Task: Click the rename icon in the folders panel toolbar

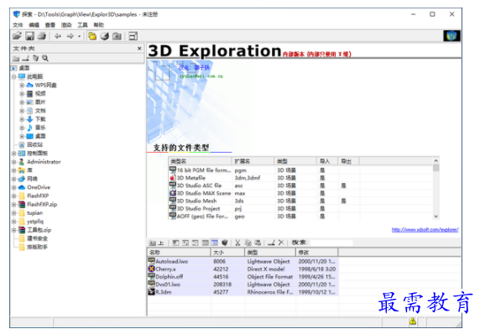Action: click(x=26, y=58)
